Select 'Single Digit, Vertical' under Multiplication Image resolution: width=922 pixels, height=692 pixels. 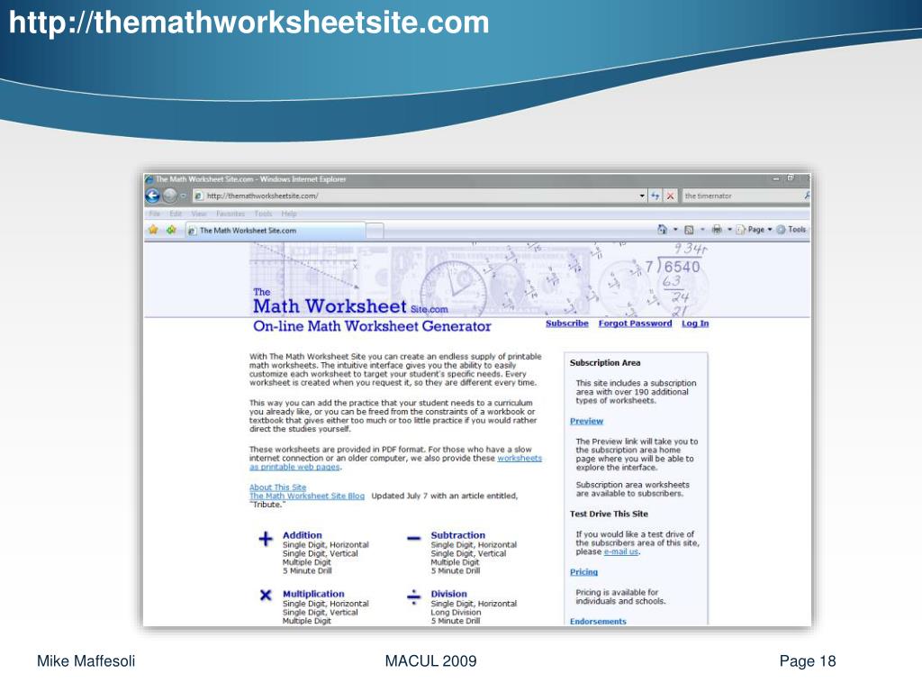coord(320,613)
